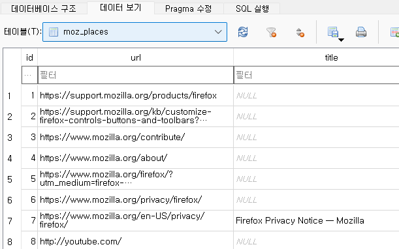Image resolution: width=399 pixels, height=249 pixels.
Task: Sort by the id column header
Action: (x=29, y=57)
